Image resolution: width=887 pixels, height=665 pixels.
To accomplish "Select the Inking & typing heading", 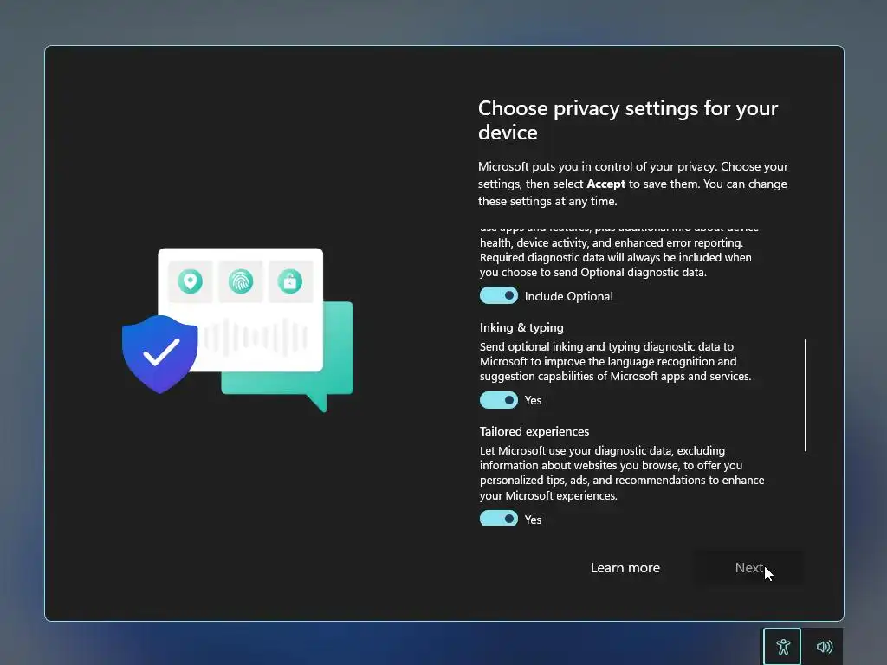I will click(521, 327).
